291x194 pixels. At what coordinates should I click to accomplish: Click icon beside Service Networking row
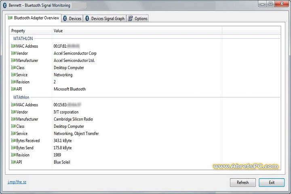point(13,75)
